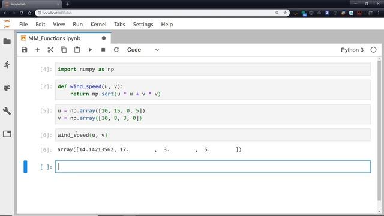Click the [4]: prompt of import cell
This screenshot has width=384, height=216.
pyautogui.click(x=46, y=70)
